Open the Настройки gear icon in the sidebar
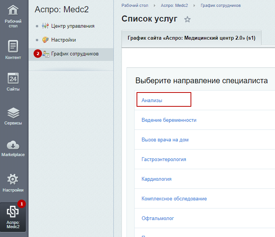Image resolution: width=275 pixels, height=237 pixels. click(x=13, y=179)
